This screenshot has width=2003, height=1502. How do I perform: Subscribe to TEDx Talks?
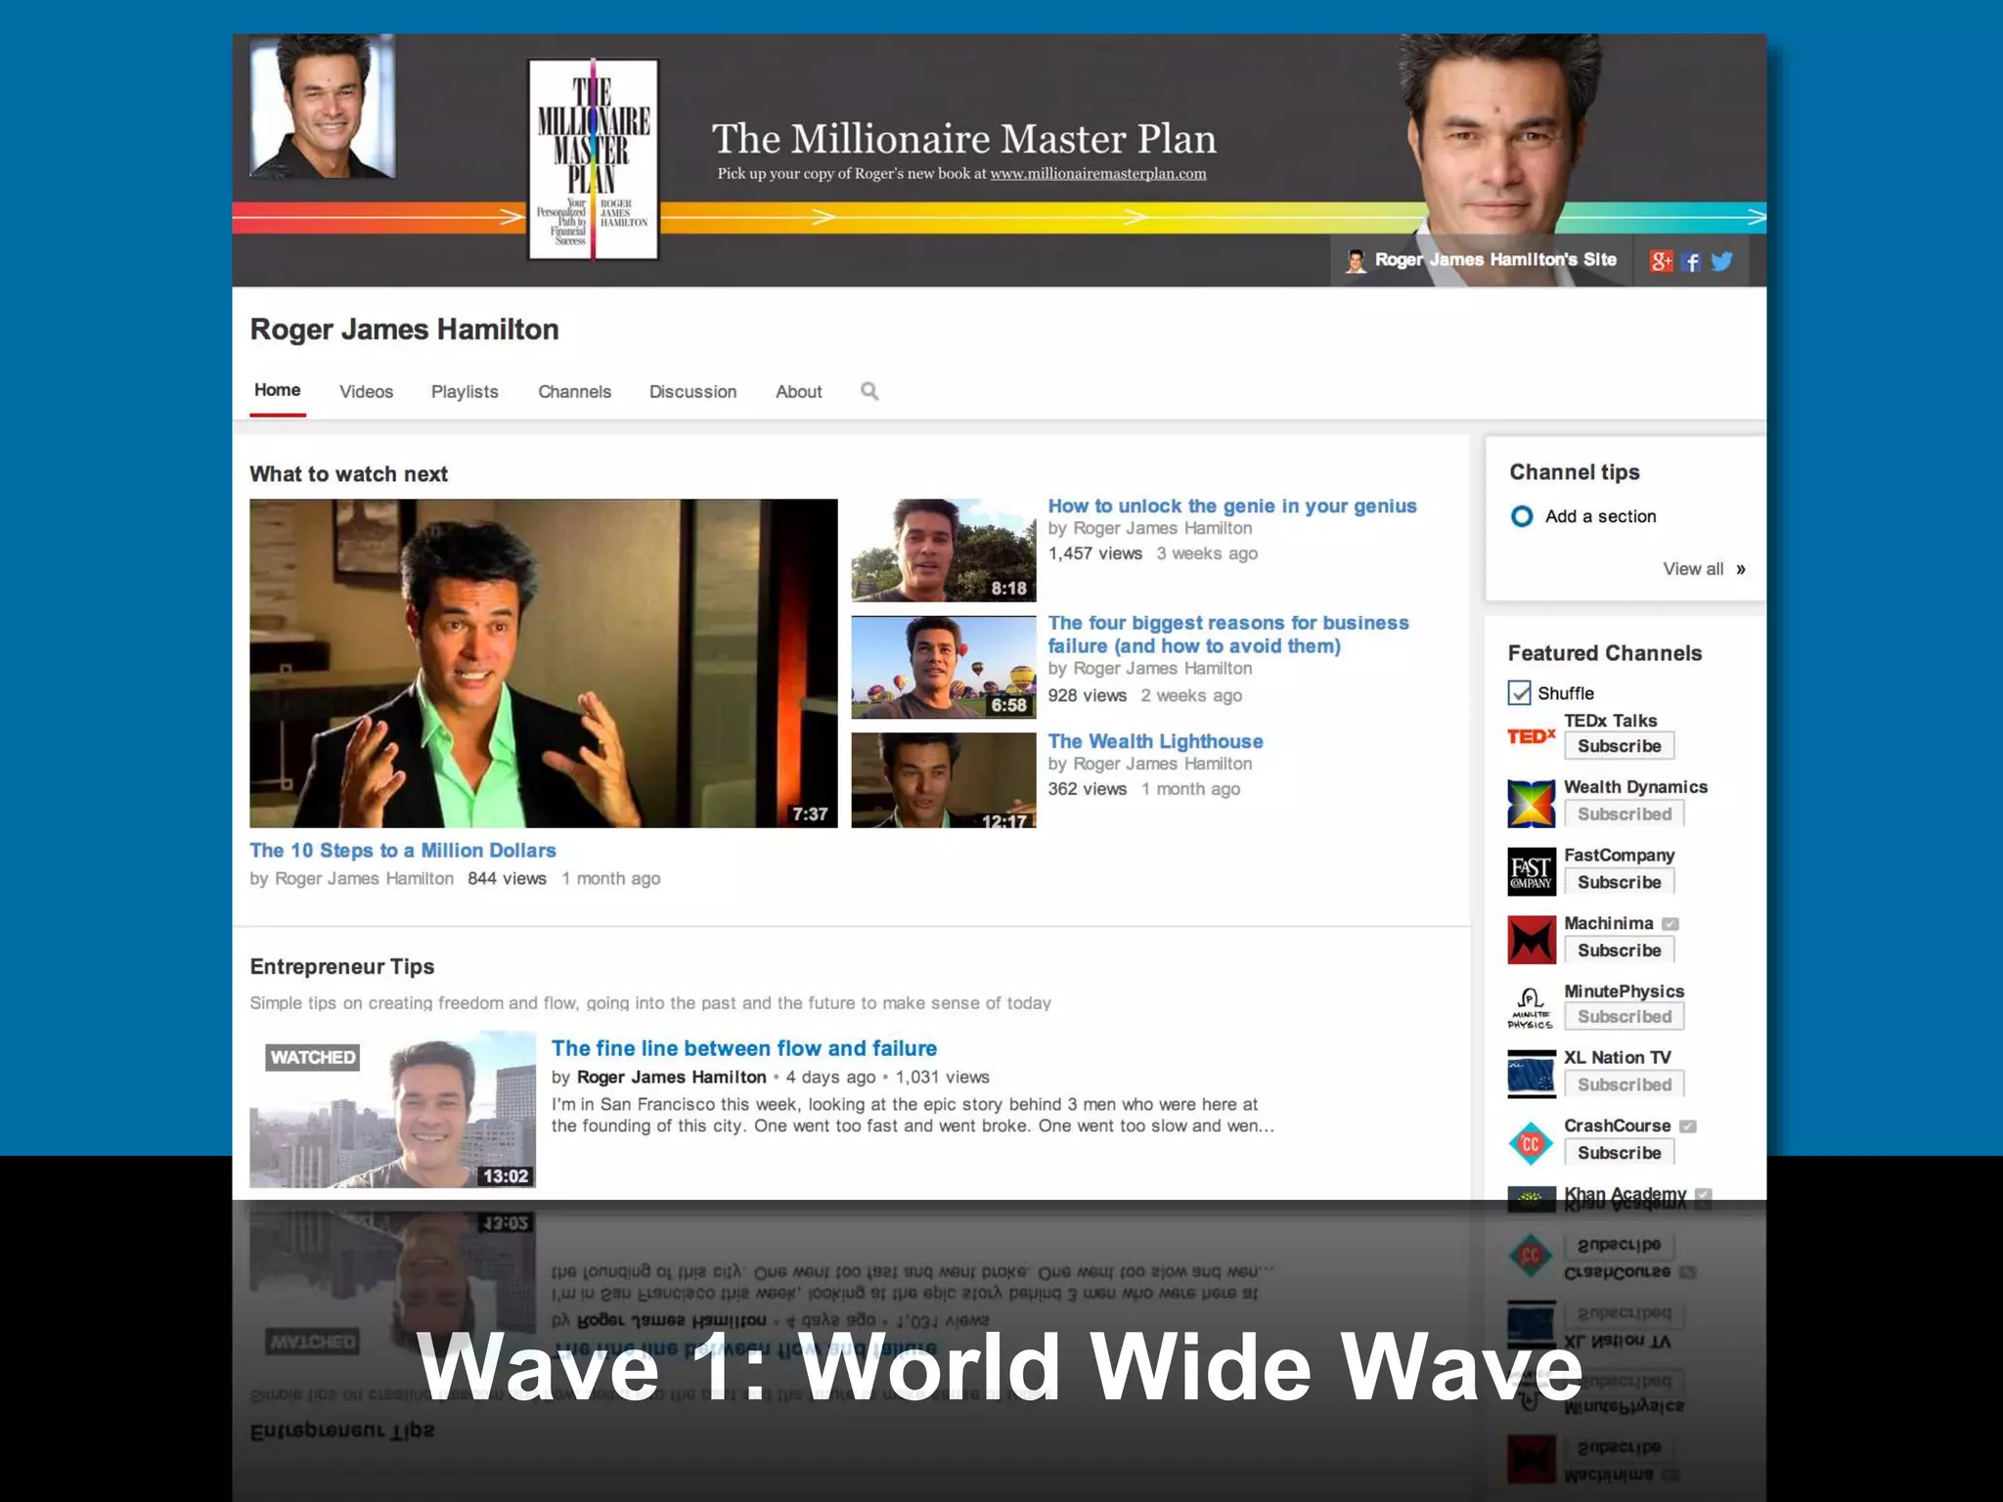(1619, 746)
